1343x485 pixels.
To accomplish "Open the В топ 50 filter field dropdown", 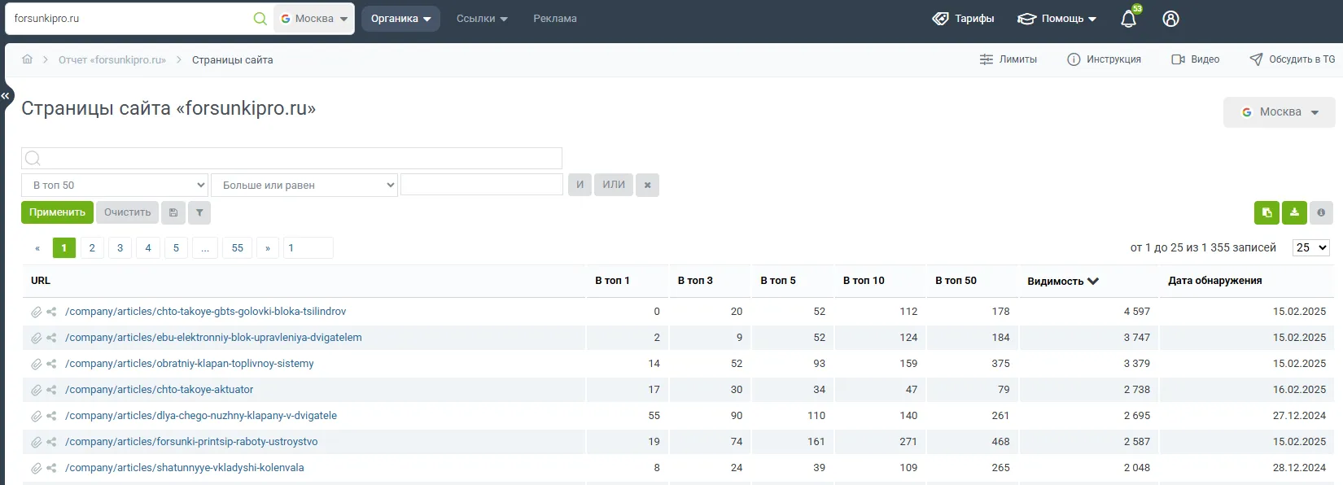I will 115,185.
